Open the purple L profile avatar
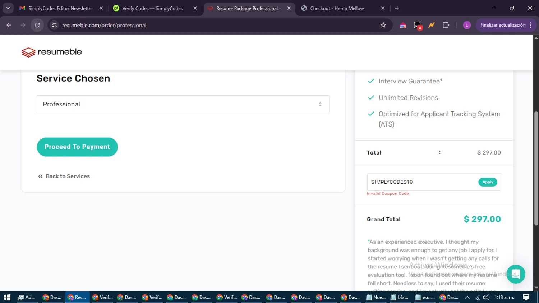Image resolution: width=539 pixels, height=303 pixels. [x=467, y=25]
